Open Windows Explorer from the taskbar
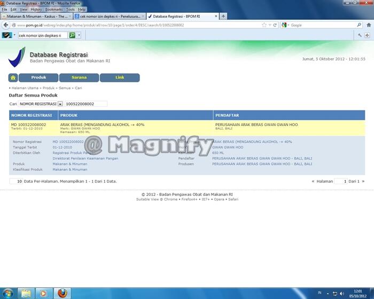Viewport: 374px width, 299px height. (x=26, y=293)
